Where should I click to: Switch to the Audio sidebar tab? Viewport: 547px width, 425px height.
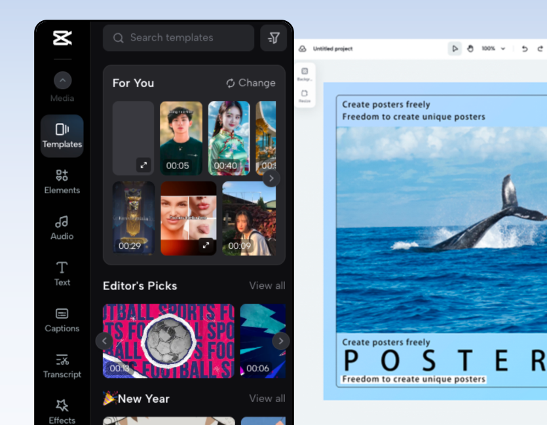(62, 228)
